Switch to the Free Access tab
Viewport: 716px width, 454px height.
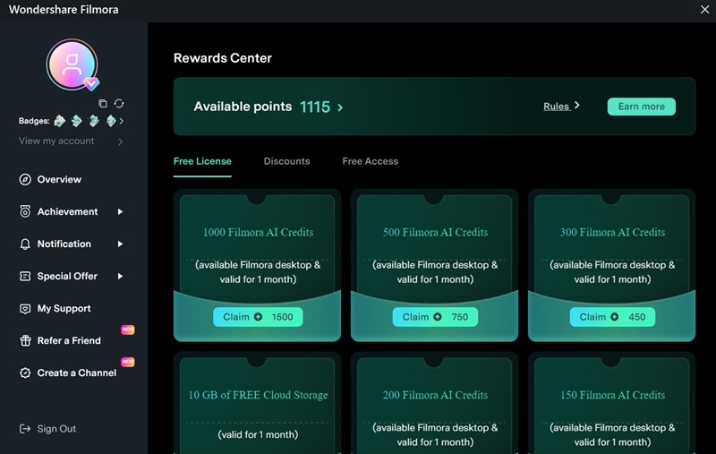[371, 161]
